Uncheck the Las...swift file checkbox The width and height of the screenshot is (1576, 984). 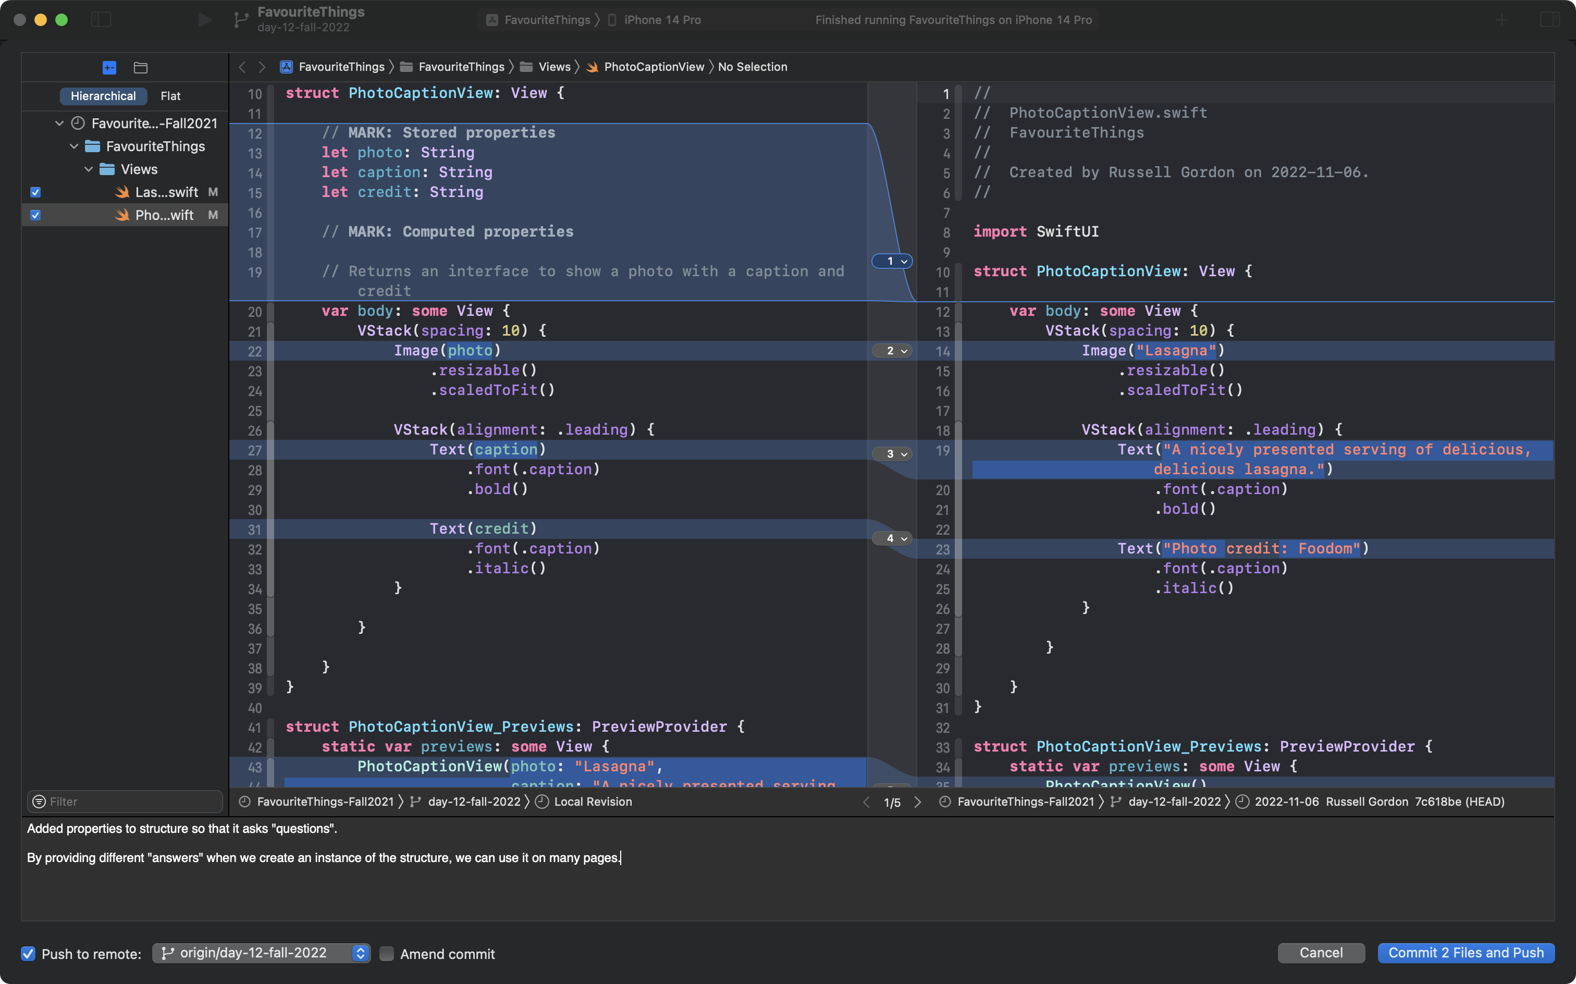(36, 192)
